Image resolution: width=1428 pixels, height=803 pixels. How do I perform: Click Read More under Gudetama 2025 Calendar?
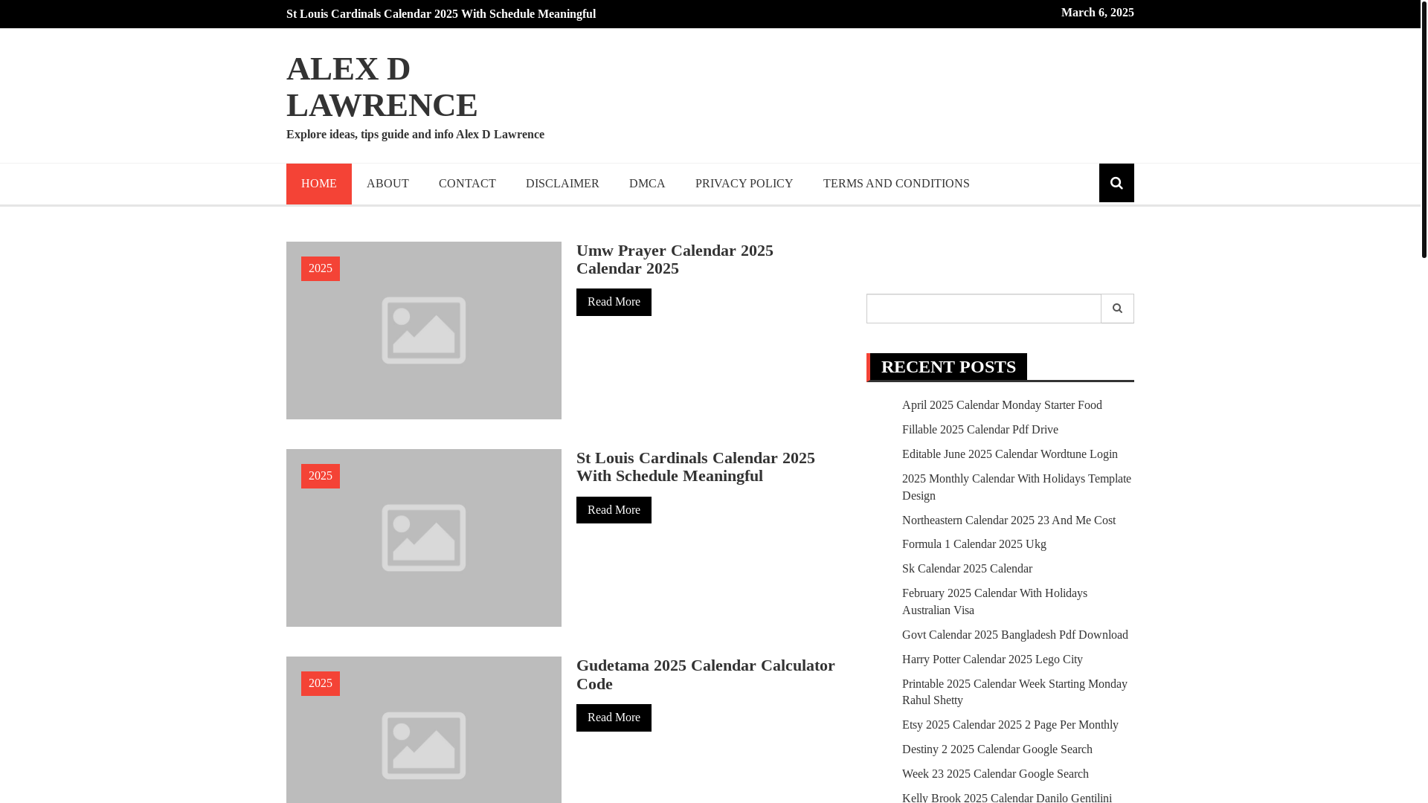click(x=614, y=717)
